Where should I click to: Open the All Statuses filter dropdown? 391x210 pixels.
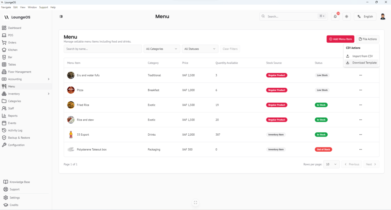click(200, 49)
